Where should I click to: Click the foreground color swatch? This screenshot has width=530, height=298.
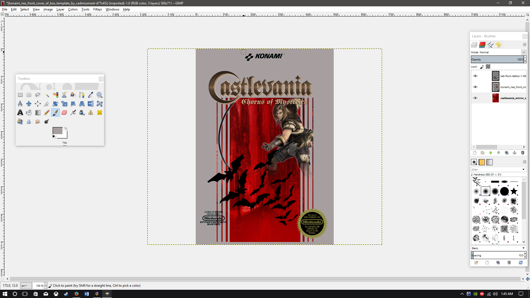point(57,131)
